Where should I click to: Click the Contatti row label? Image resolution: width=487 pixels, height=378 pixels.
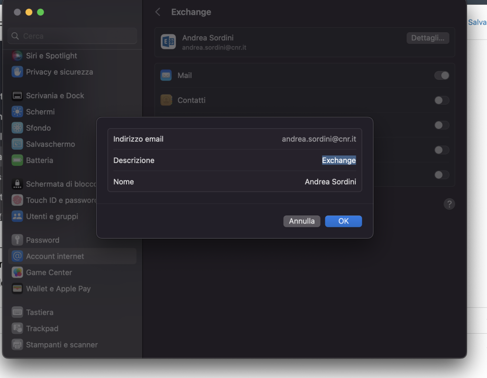(x=191, y=100)
